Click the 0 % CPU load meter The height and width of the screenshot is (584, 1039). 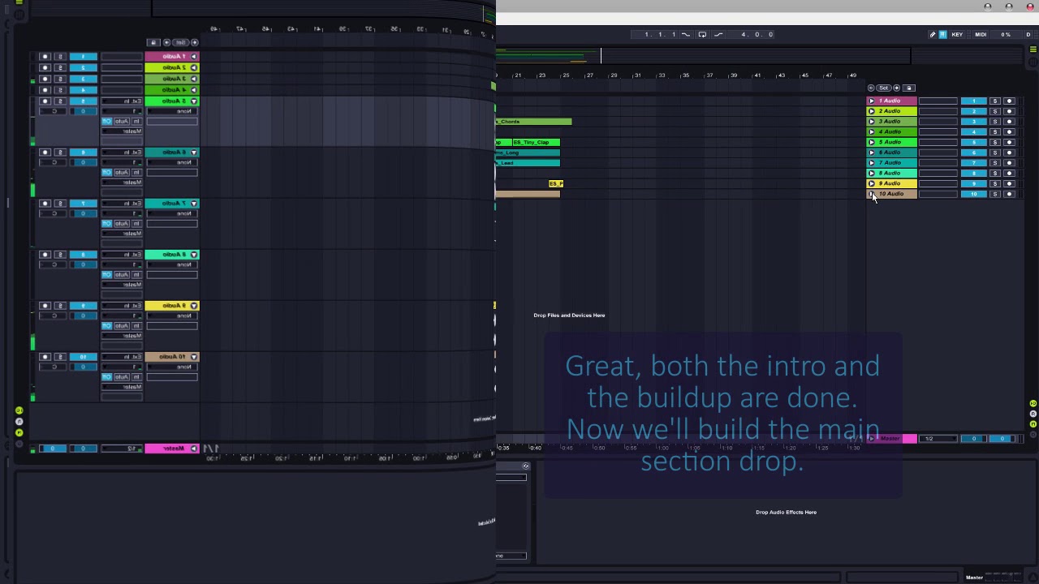click(1006, 34)
